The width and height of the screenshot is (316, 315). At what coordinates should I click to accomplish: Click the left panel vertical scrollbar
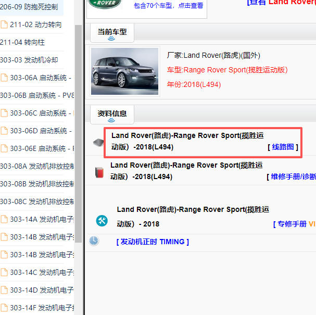click(x=79, y=133)
